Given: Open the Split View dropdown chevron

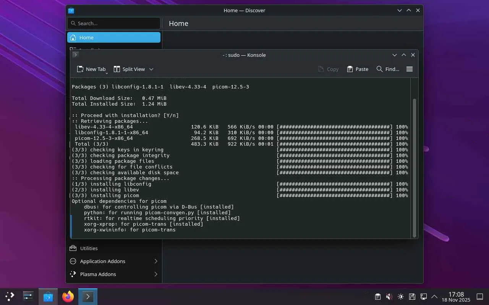Looking at the screenshot, I should (x=151, y=69).
